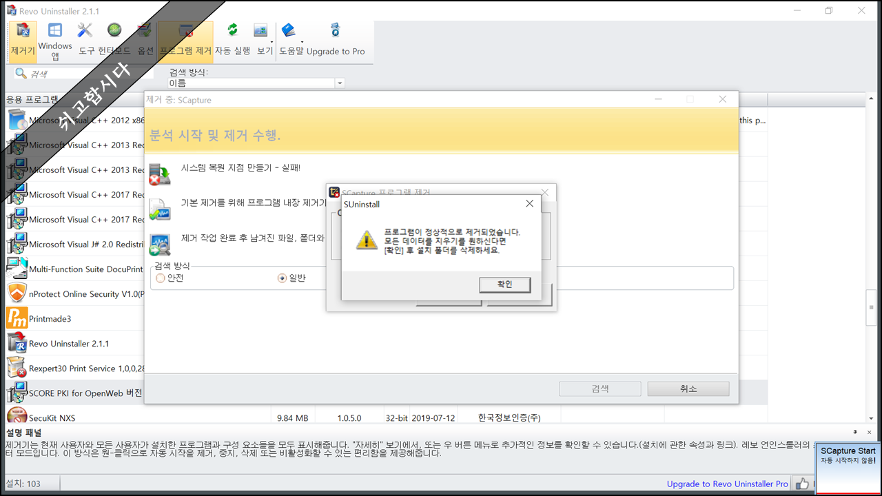The width and height of the screenshot is (882, 496).
Task: Click the 32-bit type cell
Action: pyautogui.click(x=398, y=418)
